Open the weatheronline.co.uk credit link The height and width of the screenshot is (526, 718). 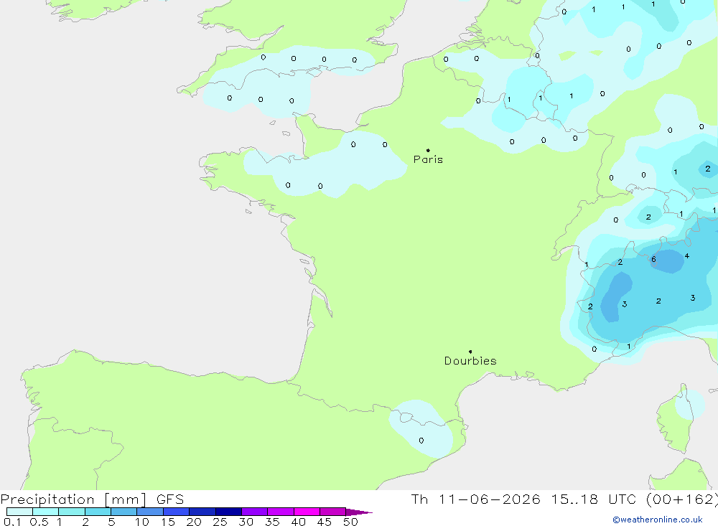pyautogui.click(x=658, y=520)
